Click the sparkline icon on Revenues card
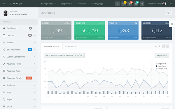The height and width of the screenshot is (109, 175). coord(101,23)
